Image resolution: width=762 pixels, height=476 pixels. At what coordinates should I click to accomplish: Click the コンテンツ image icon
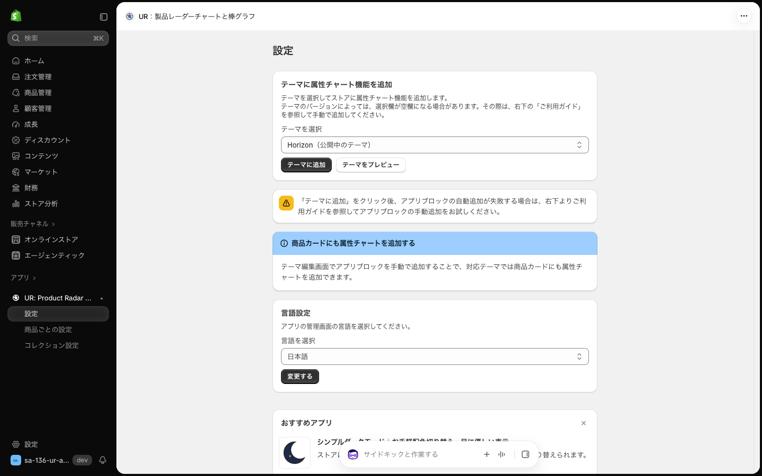pyautogui.click(x=16, y=156)
